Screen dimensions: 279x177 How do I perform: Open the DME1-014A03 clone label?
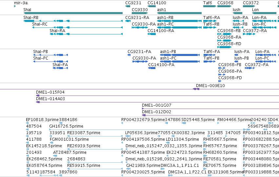(x=50, y=99)
